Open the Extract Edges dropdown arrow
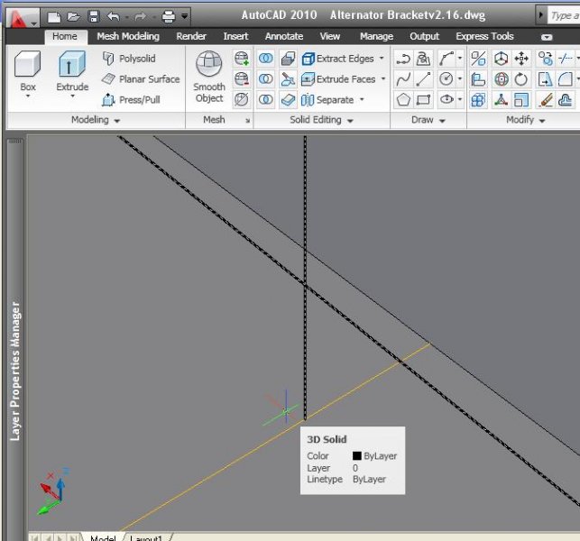The height and width of the screenshot is (541, 580). coord(382,58)
